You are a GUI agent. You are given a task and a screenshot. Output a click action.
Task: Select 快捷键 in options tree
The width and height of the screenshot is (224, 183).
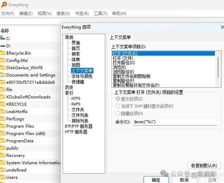click(78, 82)
